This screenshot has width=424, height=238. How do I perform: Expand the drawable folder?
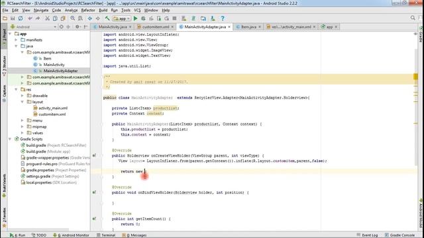tap(23, 95)
